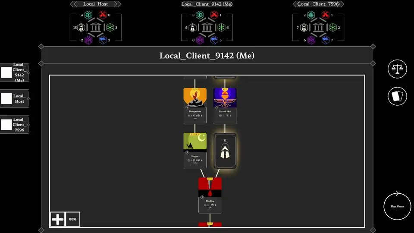
Task: Click the 80% zoom level box
Action: pyautogui.click(x=72, y=219)
